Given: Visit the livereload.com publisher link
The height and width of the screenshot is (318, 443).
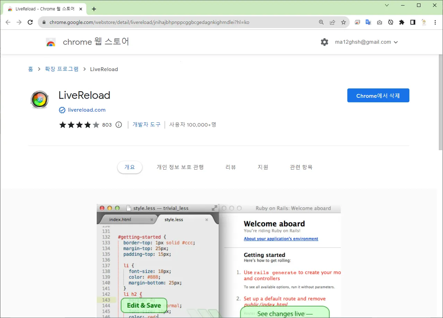Looking at the screenshot, I should [87, 110].
